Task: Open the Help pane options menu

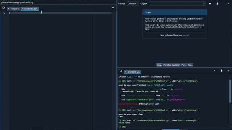Action: click(x=228, y=4)
